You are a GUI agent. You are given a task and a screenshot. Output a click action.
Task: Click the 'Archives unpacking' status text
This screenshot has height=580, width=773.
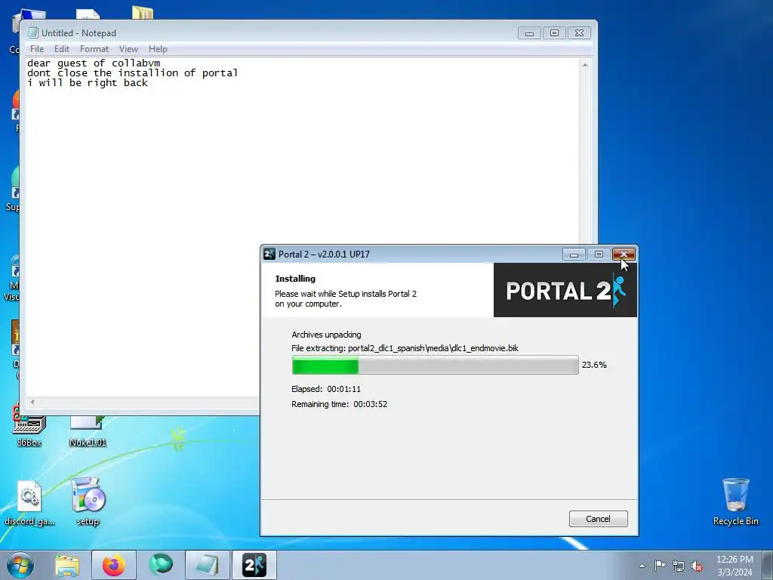pyautogui.click(x=326, y=335)
